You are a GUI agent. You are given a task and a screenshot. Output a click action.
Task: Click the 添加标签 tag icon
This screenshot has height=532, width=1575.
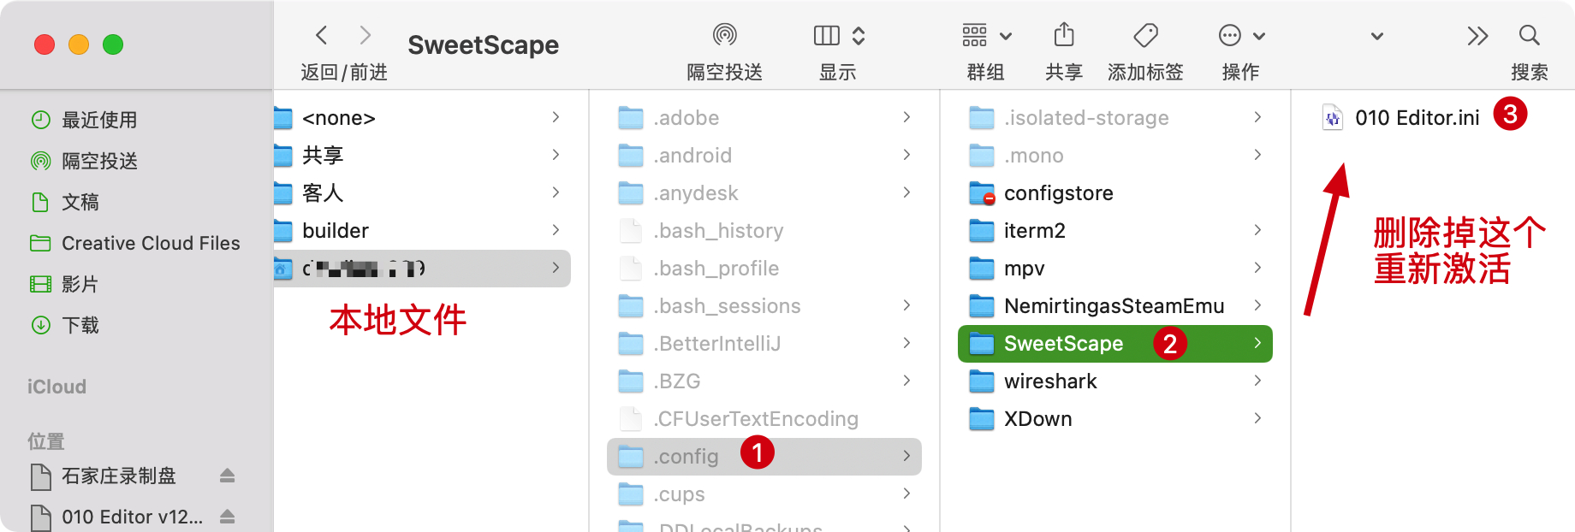tap(1145, 35)
